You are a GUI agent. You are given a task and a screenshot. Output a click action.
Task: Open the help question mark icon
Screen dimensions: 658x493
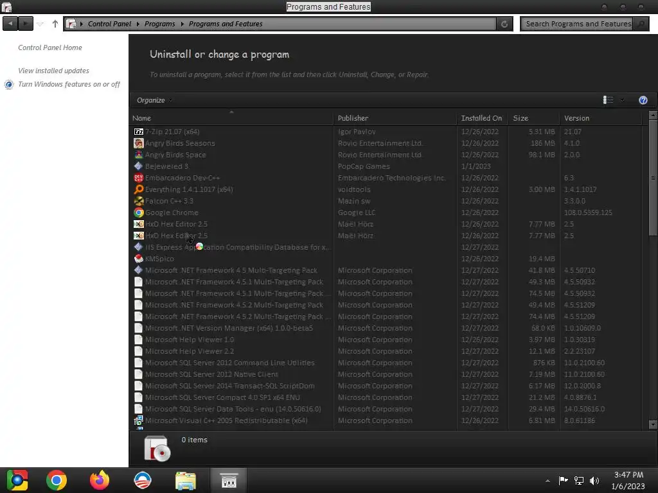[643, 100]
